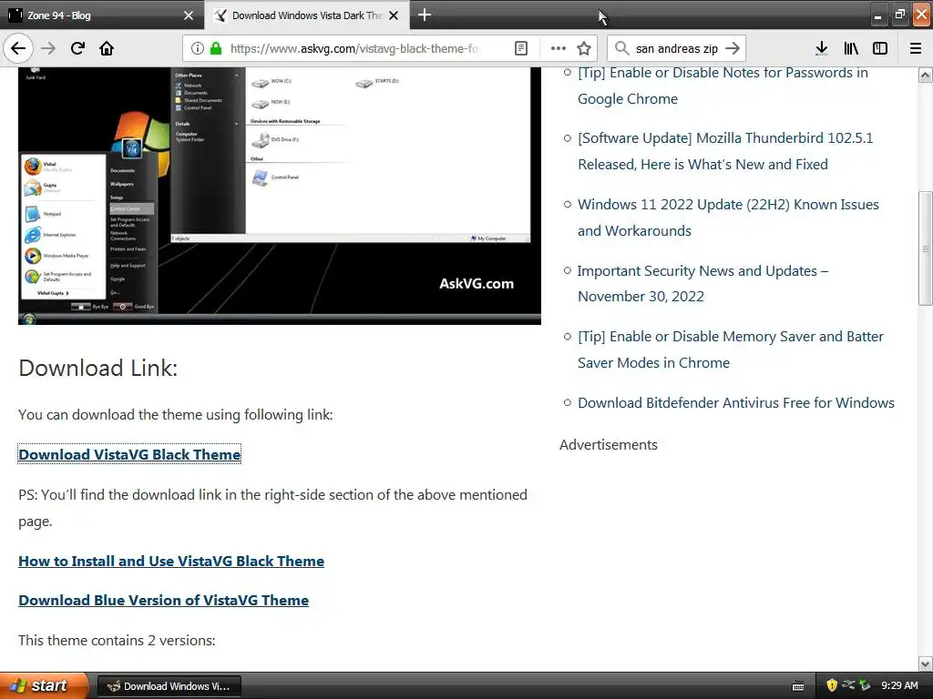Open a new tab with plus button

click(x=425, y=15)
